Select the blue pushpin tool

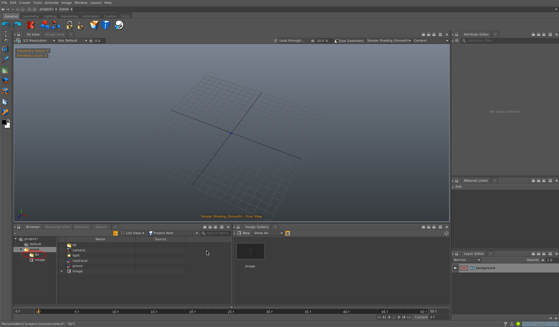coord(5,59)
